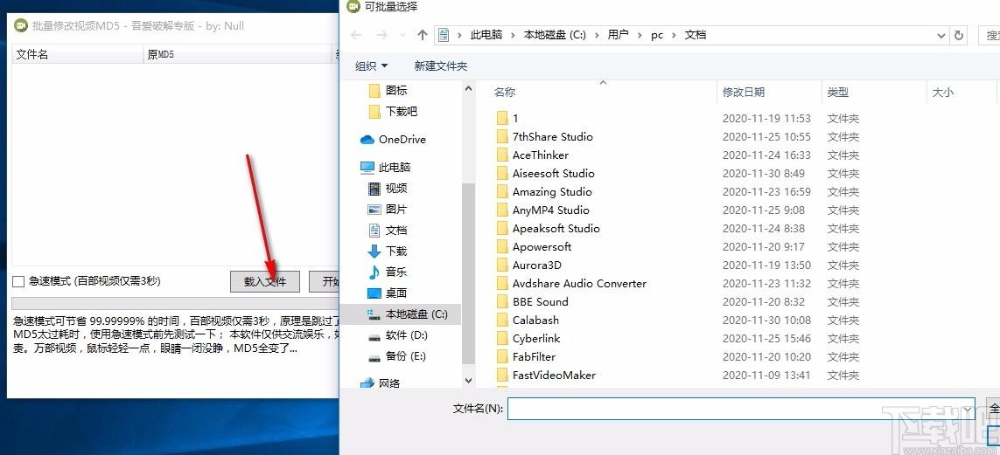Screen dimensions: 1000x455
Task: Open the 组织 organize dropdown menu
Action: click(372, 66)
